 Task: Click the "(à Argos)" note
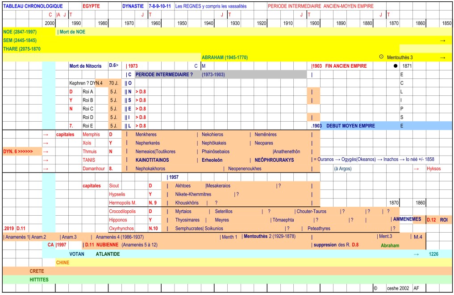(x=343, y=169)
